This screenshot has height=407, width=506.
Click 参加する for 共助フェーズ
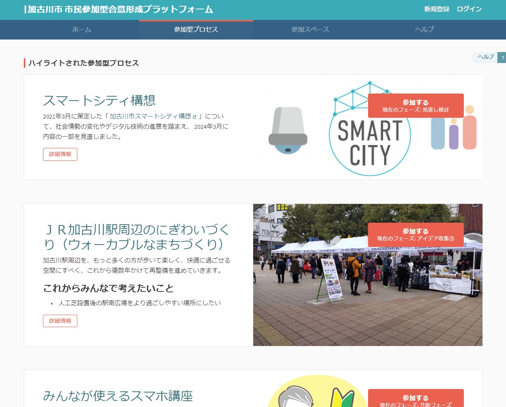(x=416, y=398)
